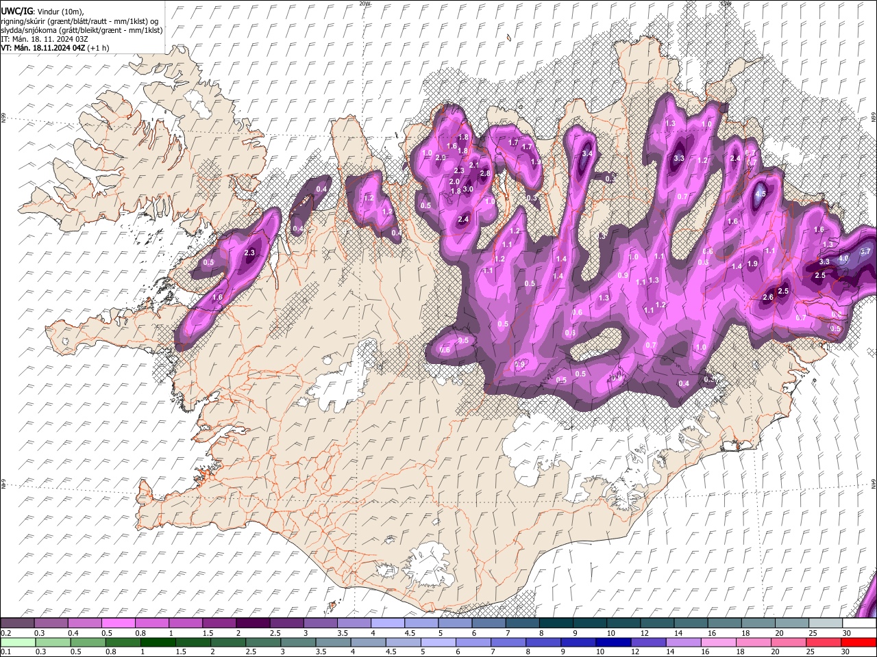Select the 0.5 medium green swatch in bottom scale
The width and height of the screenshot is (877, 657).
(x=88, y=643)
